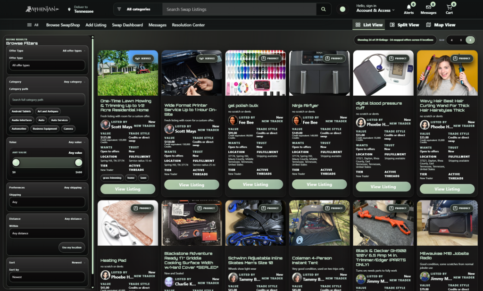Switch to Map View tab

click(x=441, y=25)
